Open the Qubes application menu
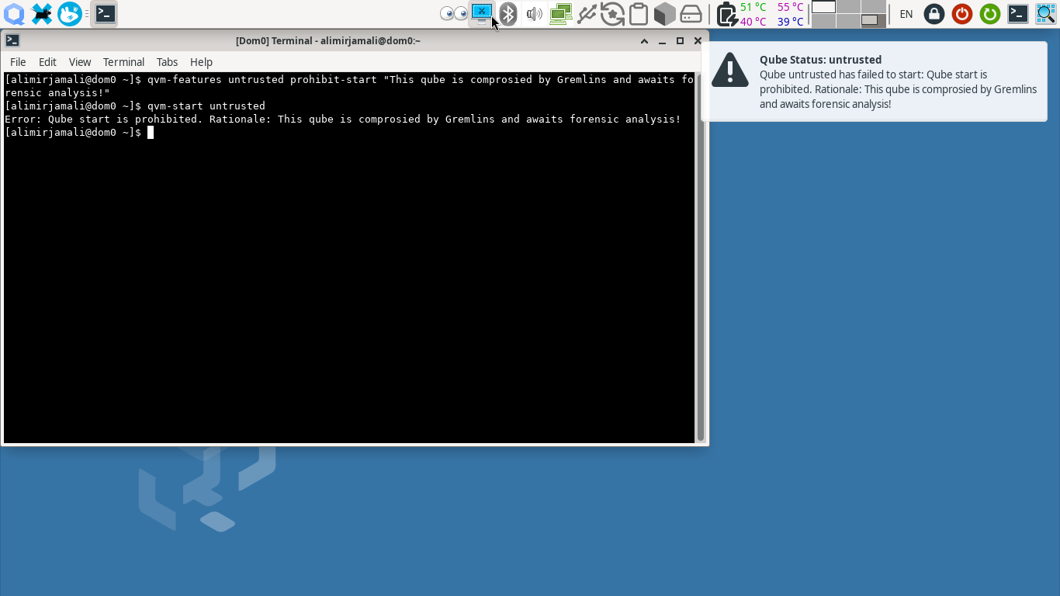The width and height of the screenshot is (1060, 596). tap(14, 14)
